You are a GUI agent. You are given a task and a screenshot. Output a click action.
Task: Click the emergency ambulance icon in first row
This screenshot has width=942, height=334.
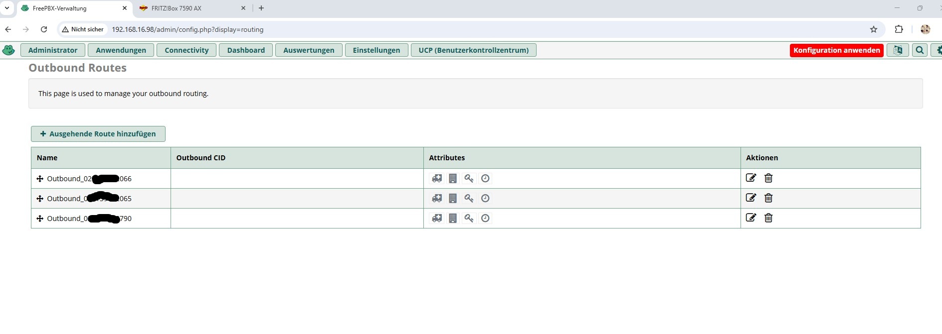(437, 178)
